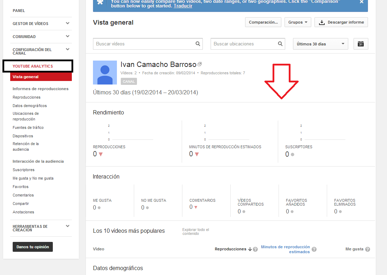Viewport: 387px width, 275px height.
Task: Sort table by Reproducciones column header
Action: [231, 249]
